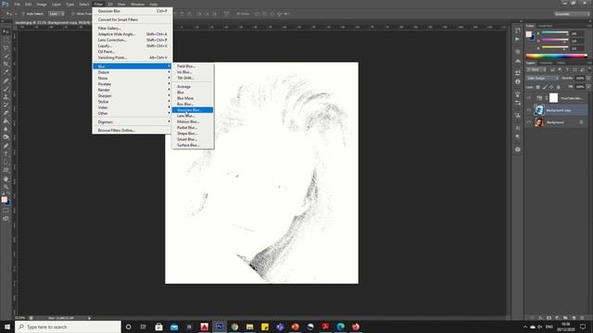Select the Brush tool

pyautogui.click(x=6, y=89)
